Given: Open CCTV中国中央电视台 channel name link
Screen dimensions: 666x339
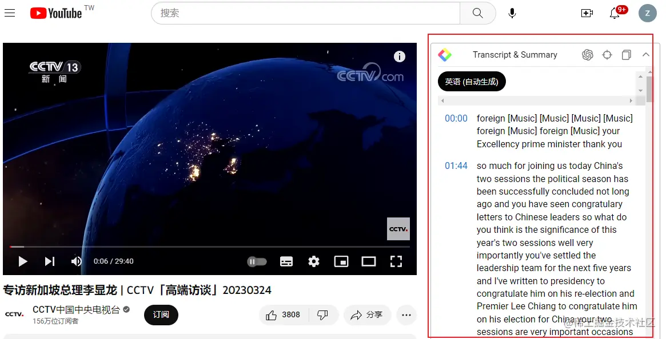Looking at the screenshot, I should (x=77, y=310).
